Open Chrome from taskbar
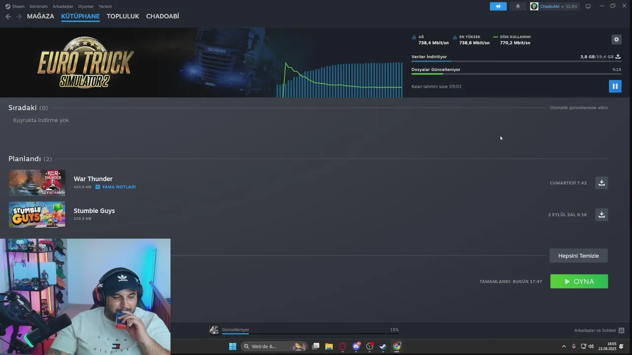Screen dimensions: 632x355 tap(396, 347)
